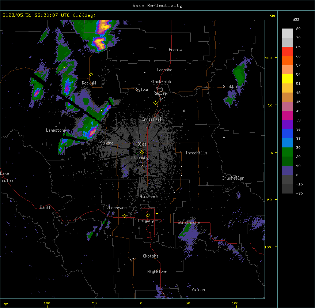Click the yellow diamond marker below Olds

(142, 153)
